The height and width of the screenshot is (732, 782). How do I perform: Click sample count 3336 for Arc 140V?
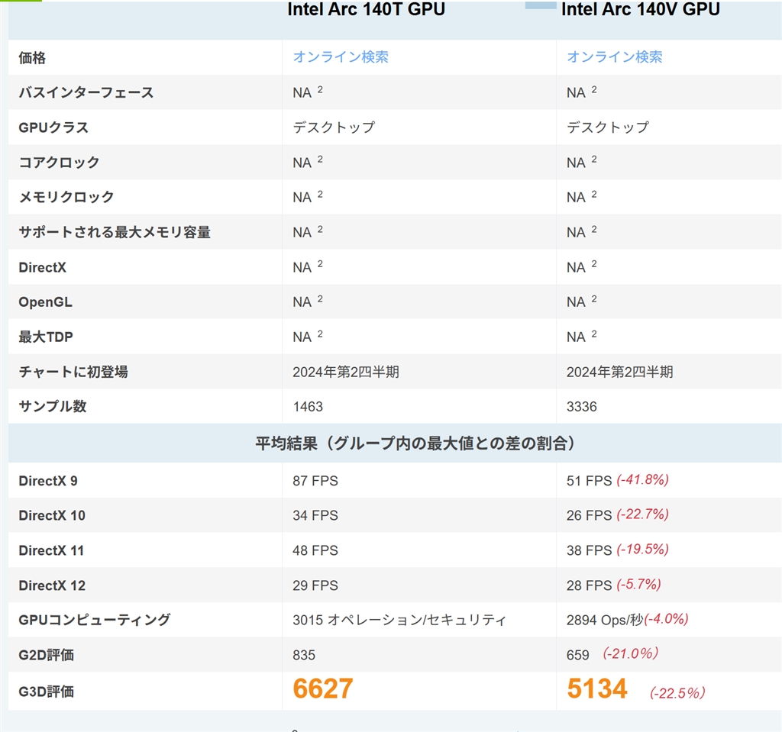tap(581, 407)
